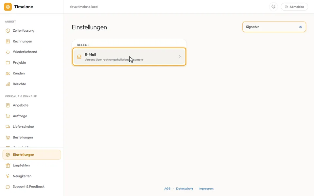The height and width of the screenshot is (196, 314).
Task: Click the Neuigkeiten sparkle icon
Action: tap(8, 176)
